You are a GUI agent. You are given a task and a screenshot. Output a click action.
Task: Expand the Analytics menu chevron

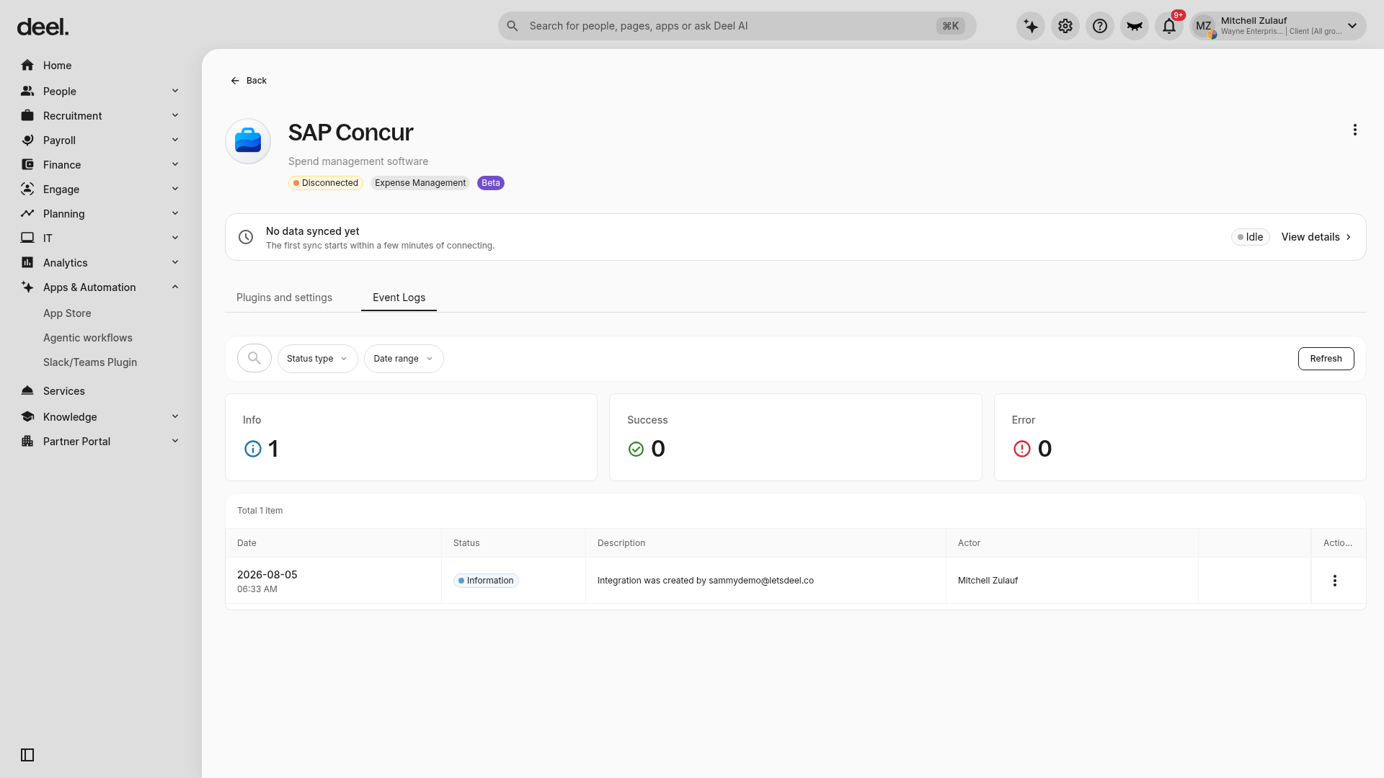coord(175,263)
